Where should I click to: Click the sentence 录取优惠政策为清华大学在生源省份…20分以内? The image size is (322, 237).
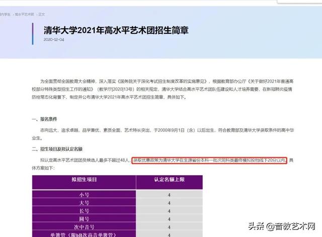point(209,160)
